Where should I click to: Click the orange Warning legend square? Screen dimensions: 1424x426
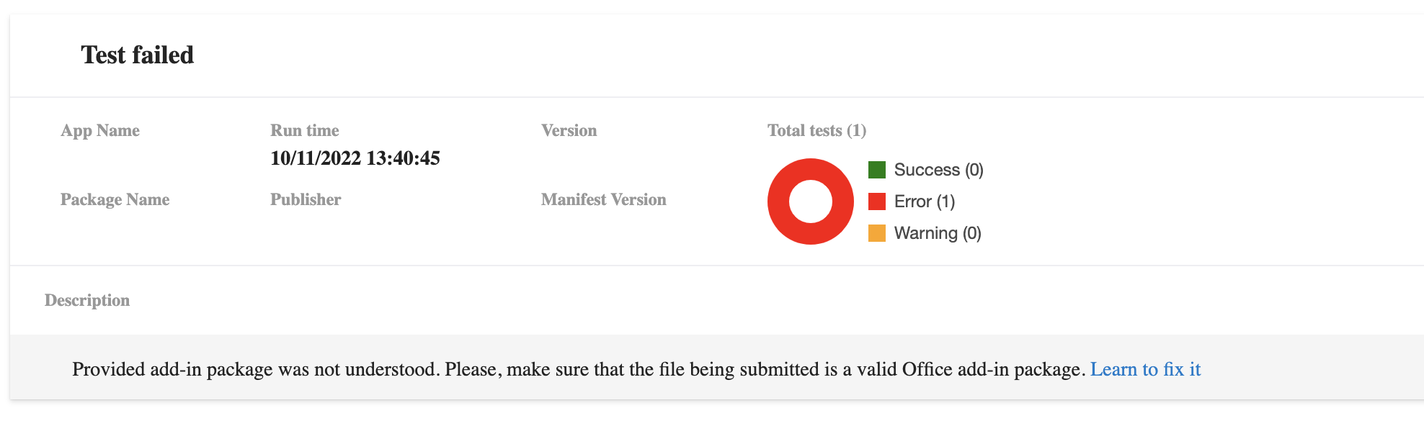tap(877, 232)
